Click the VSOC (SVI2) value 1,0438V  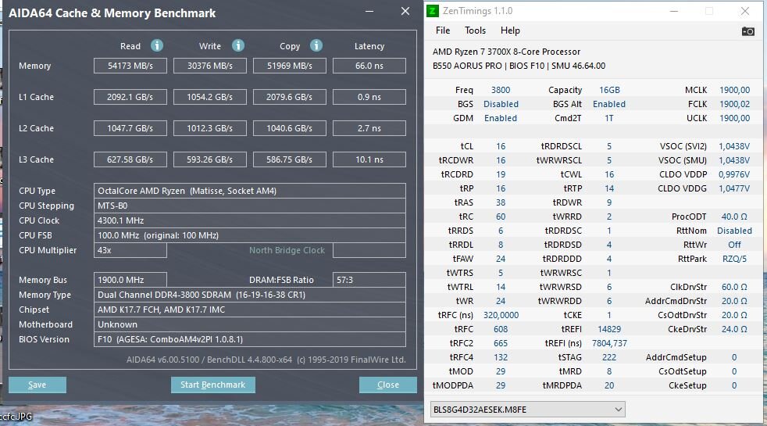[733, 146]
